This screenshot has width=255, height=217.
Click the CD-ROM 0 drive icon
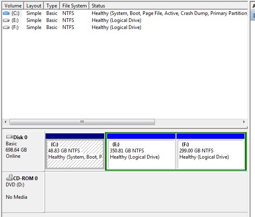(10, 178)
